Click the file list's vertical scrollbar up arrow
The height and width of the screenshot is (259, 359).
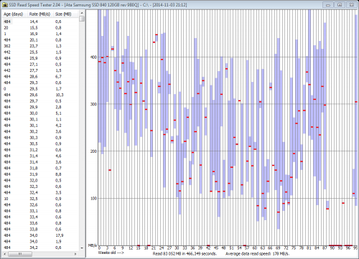[82, 13]
